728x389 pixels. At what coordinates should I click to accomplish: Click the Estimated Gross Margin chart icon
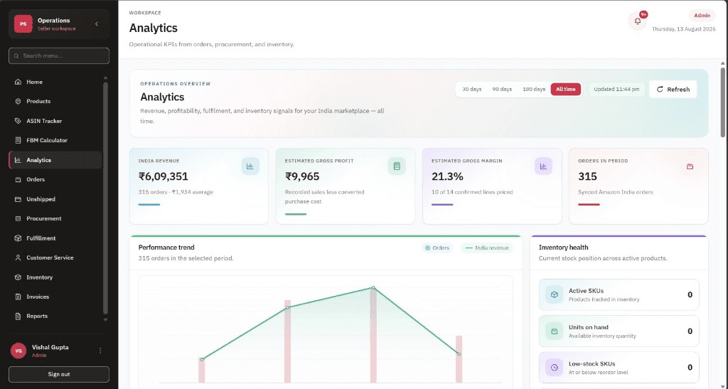click(543, 166)
